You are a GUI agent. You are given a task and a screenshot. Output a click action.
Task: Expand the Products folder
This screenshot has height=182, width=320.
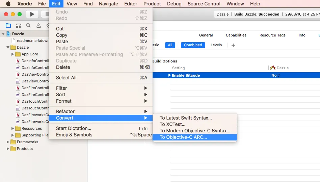click(x=8, y=149)
